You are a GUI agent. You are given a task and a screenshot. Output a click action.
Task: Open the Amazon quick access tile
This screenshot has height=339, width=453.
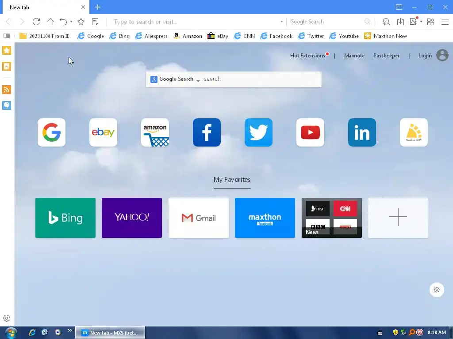[155, 132]
